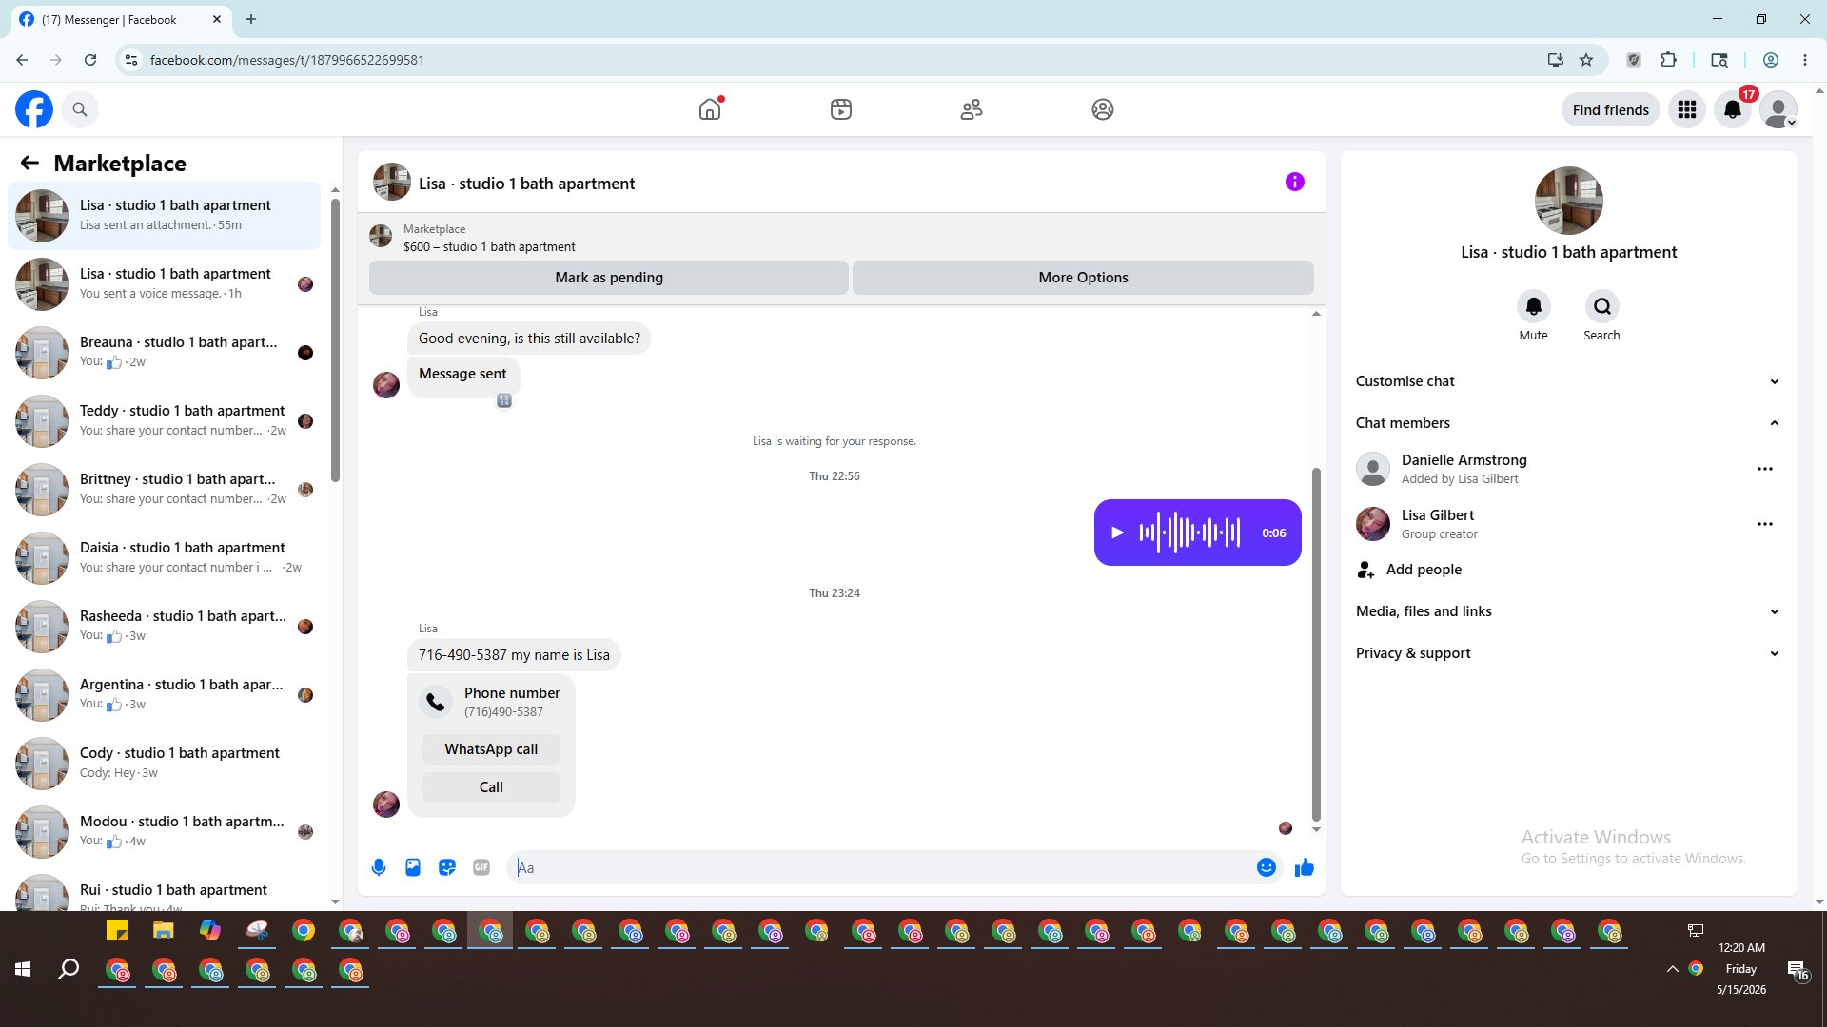This screenshot has height=1027, width=1827.
Task: Attach a photo to the message
Action: [413, 867]
